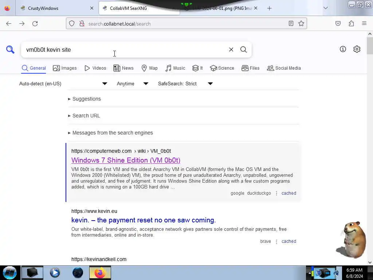373x280 pixels.
Task: Open the three-dot menu on the computernewb result
Action: point(276,193)
